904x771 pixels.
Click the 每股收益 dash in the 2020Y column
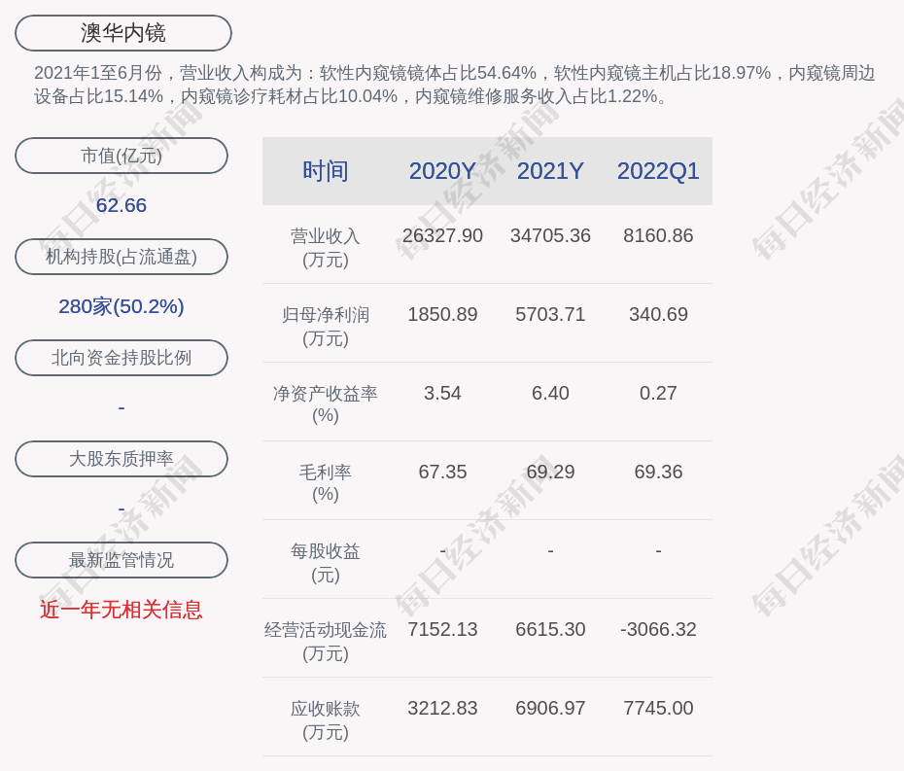[x=442, y=551]
